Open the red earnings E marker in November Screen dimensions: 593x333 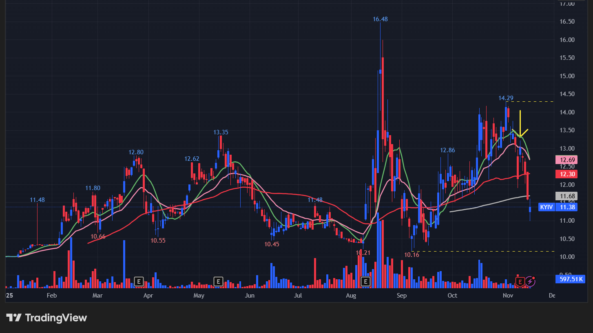520,281
